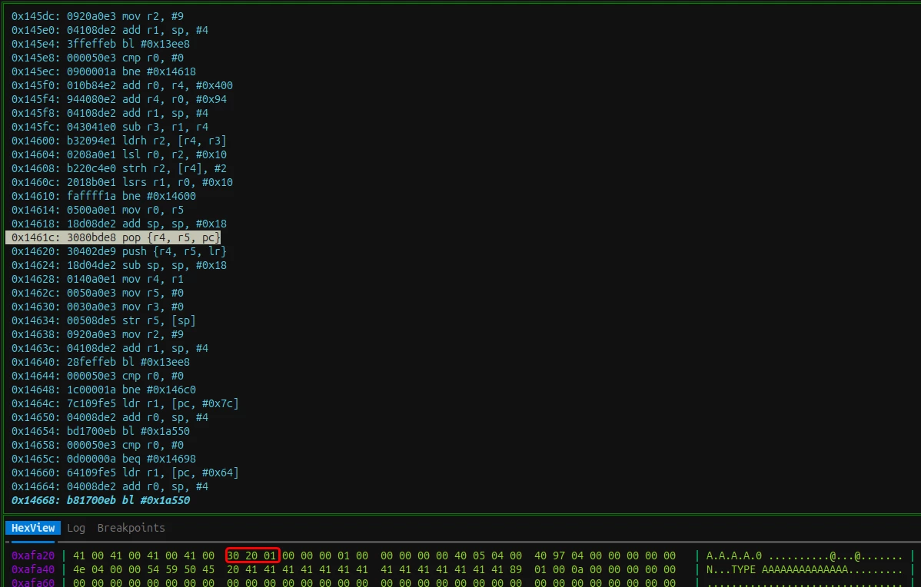Select hex row address 0xafa60

click(33, 583)
